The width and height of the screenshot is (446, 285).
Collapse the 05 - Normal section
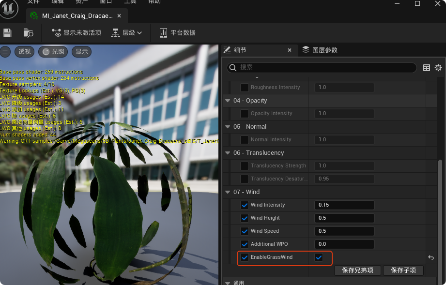[x=228, y=127]
